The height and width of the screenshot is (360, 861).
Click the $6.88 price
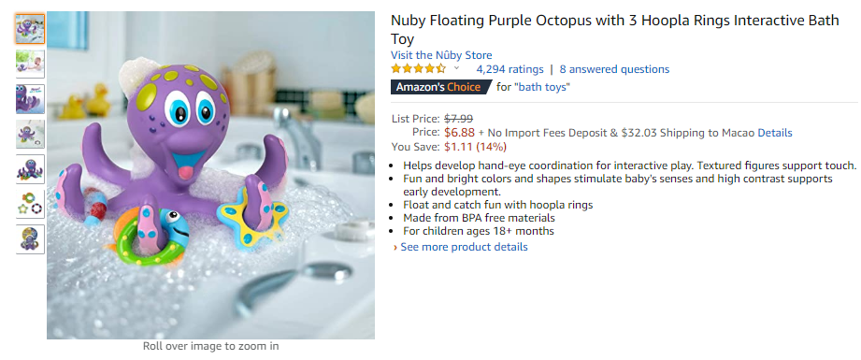pos(459,133)
